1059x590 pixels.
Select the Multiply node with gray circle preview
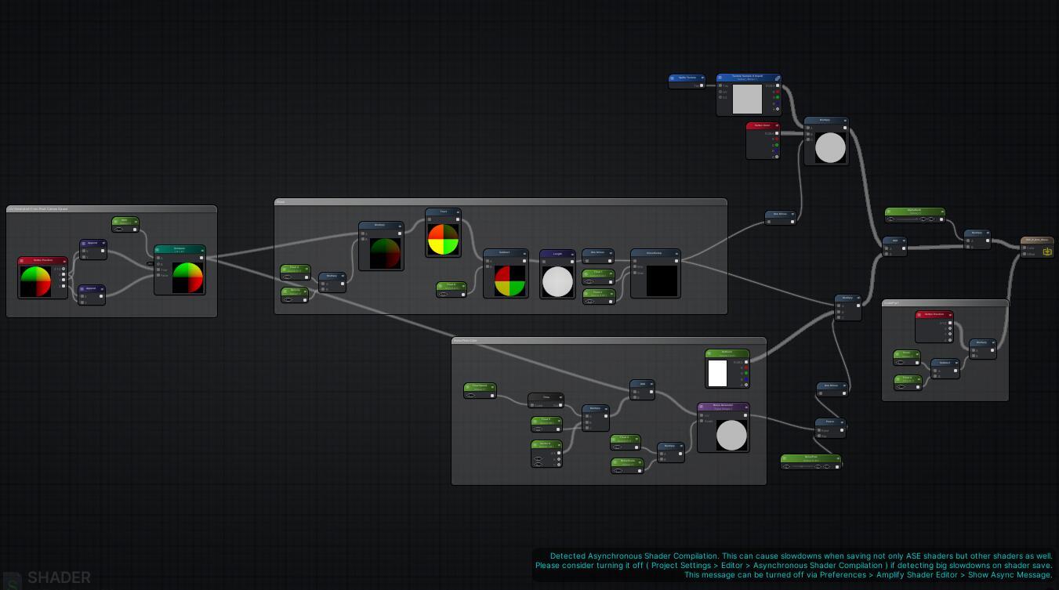[826, 141]
